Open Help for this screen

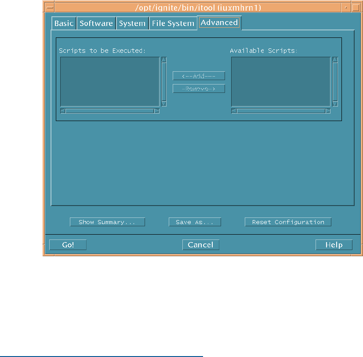pyautogui.click(x=334, y=245)
